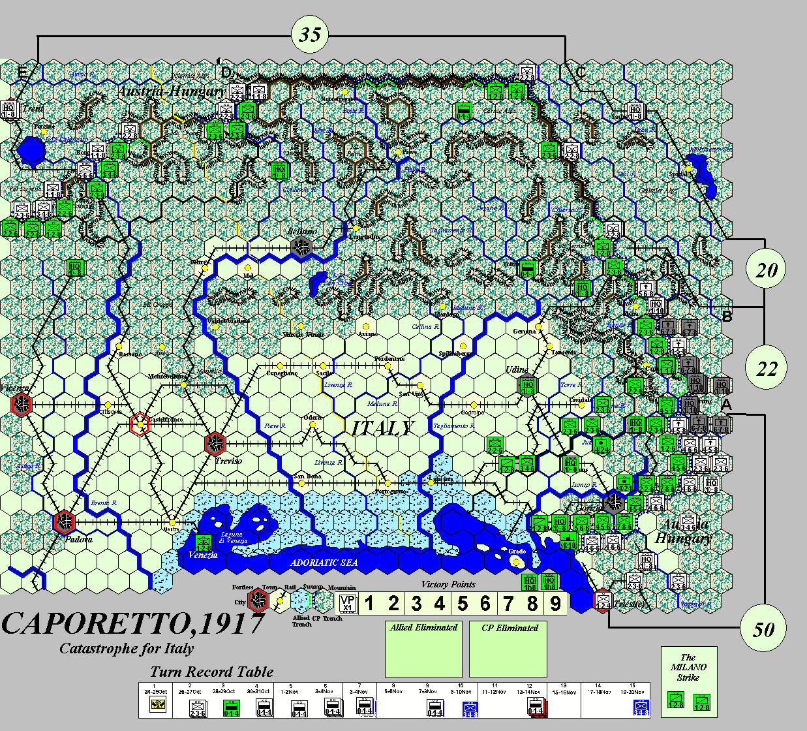Click the Town symbol in the legend
Image resolution: width=807 pixels, height=731 pixels.
281,600
